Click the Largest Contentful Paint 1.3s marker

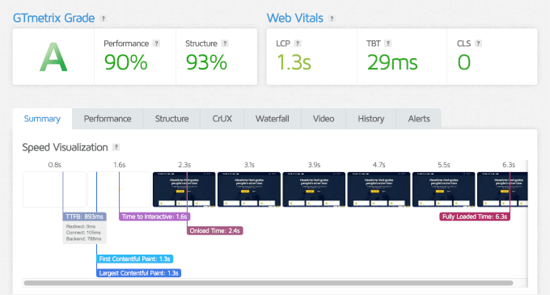tap(138, 273)
